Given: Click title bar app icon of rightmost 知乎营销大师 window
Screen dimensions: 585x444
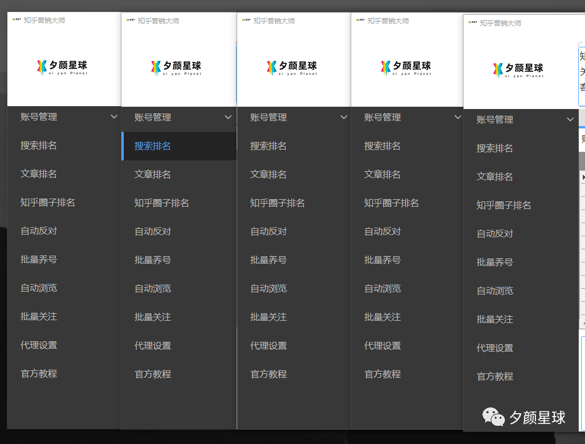Looking at the screenshot, I should [473, 22].
